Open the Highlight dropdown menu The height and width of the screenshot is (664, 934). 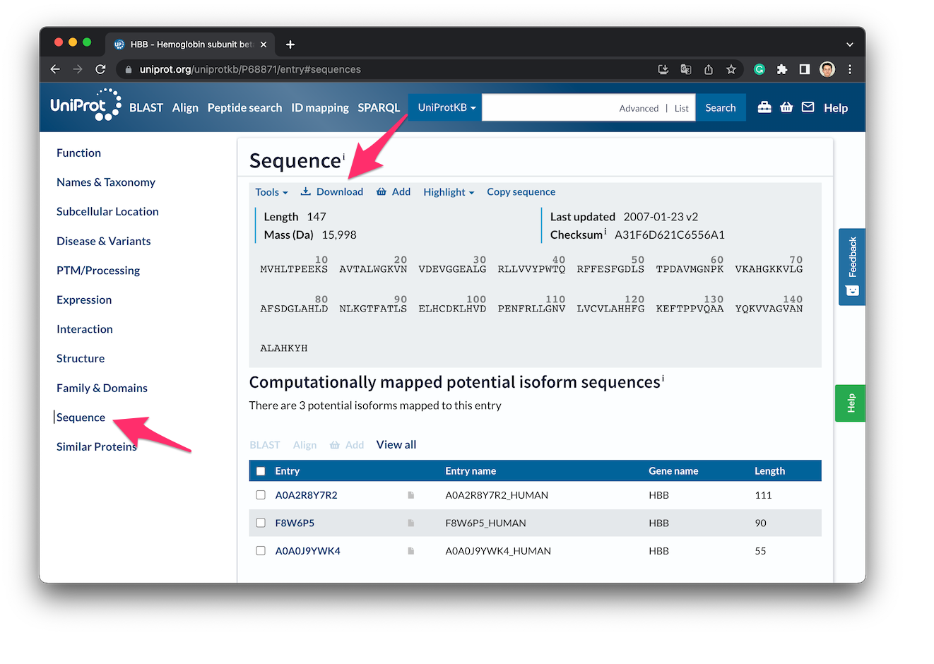(x=448, y=192)
